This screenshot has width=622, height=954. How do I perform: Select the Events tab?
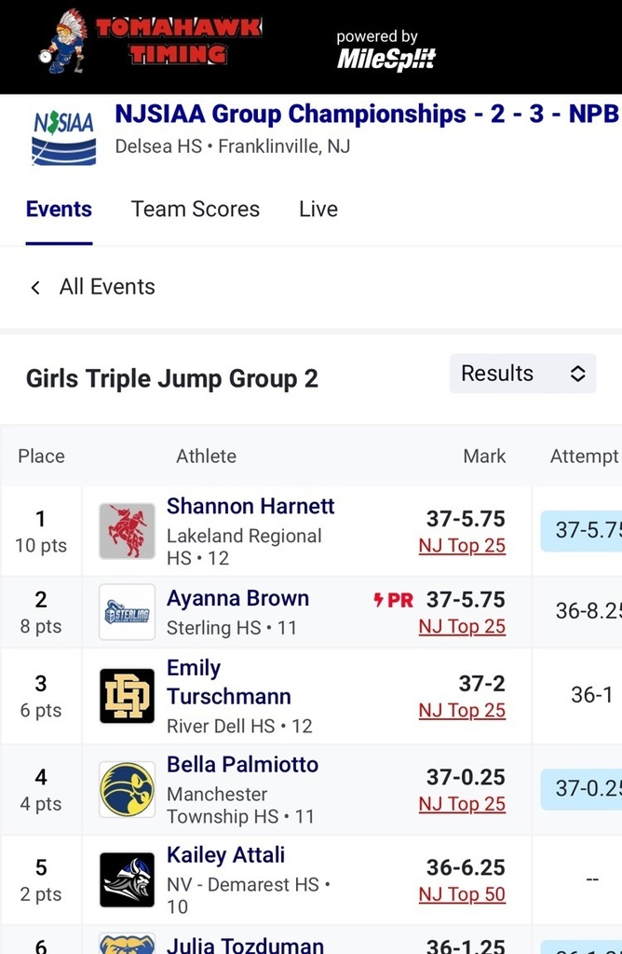pyautogui.click(x=59, y=209)
